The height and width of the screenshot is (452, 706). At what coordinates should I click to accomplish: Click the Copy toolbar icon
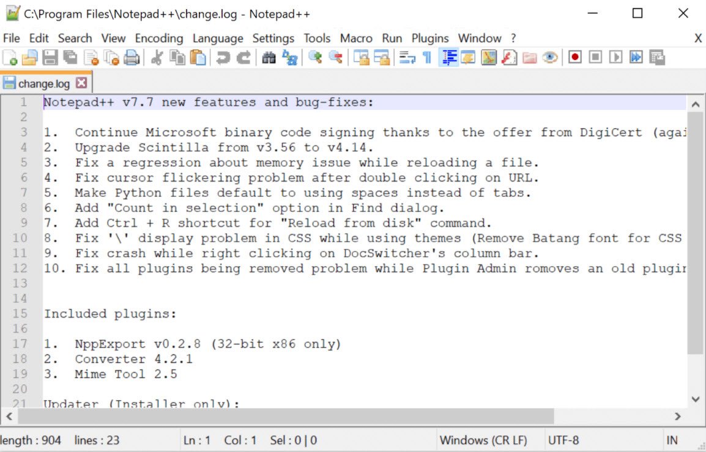click(x=177, y=57)
